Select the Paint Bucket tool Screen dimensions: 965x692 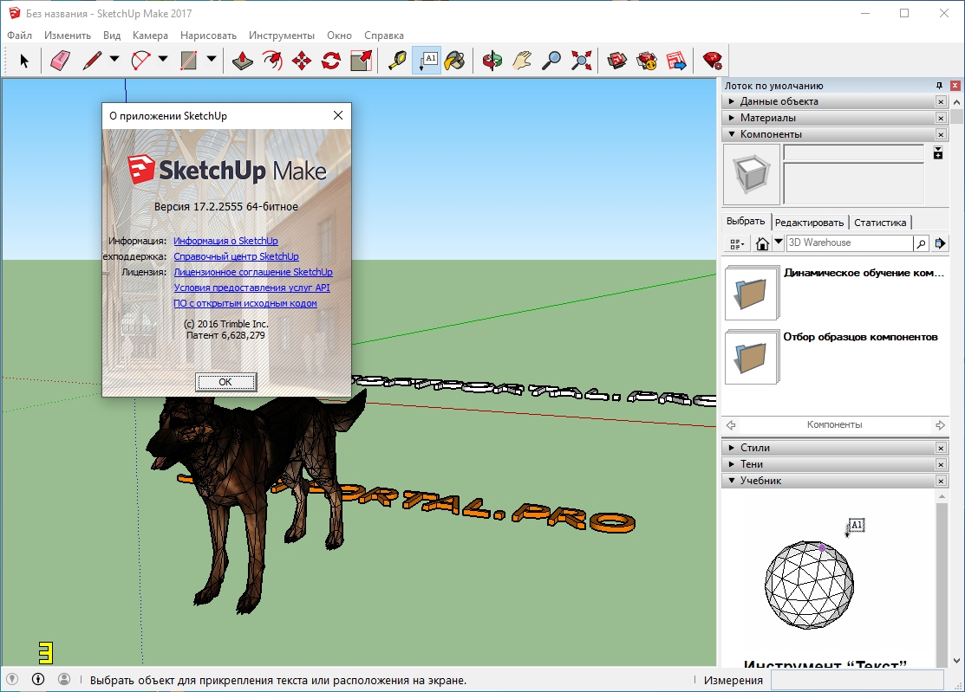pyautogui.click(x=455, y=61)
